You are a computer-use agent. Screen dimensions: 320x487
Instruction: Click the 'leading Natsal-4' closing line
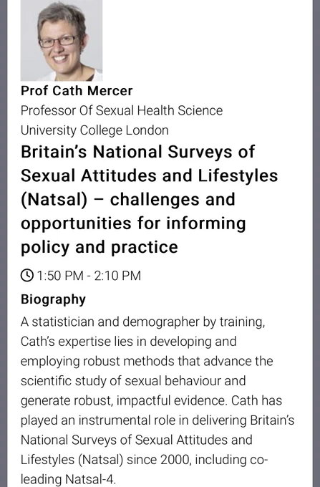pyautogui.click(x=68, y=479)
